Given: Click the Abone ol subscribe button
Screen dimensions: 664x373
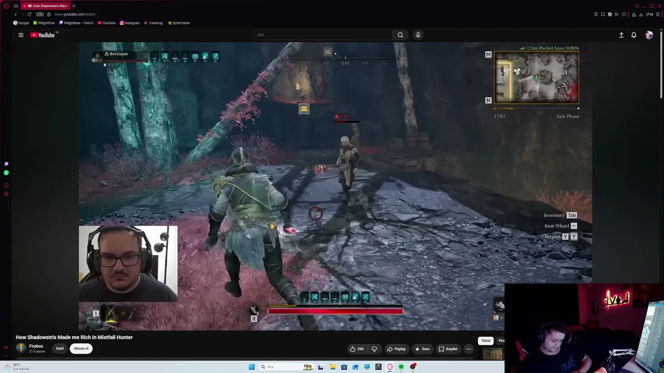Looking at the screenshot, I should point(81,349).
